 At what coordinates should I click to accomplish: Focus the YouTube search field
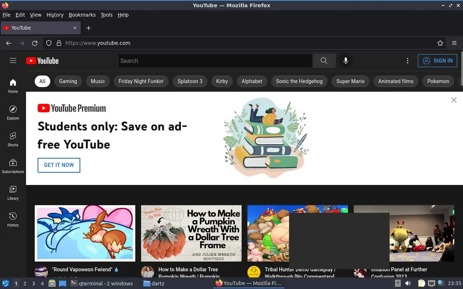click(x=215, y=61)
